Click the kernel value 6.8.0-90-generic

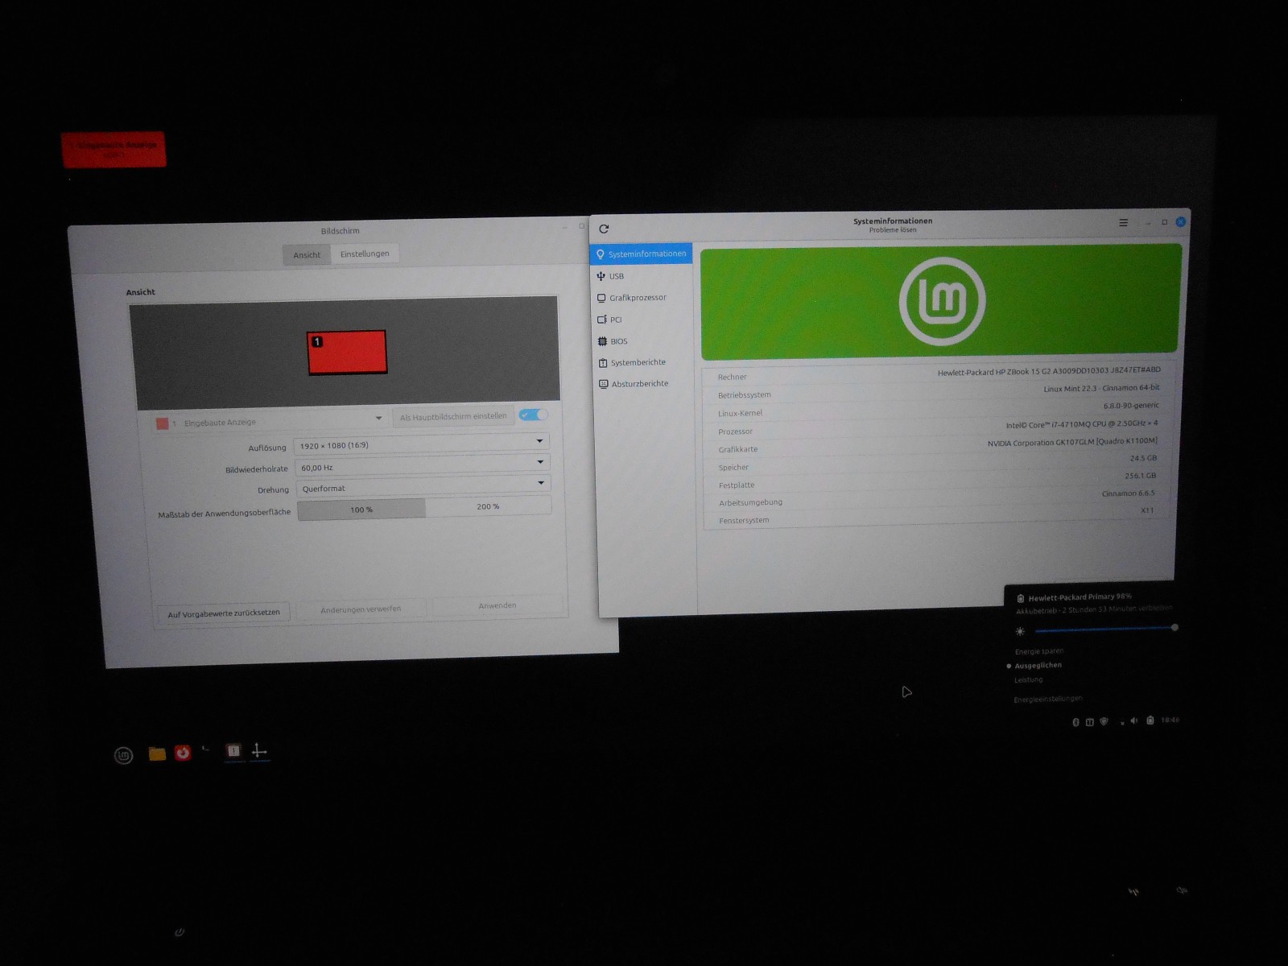(1131, 406)
